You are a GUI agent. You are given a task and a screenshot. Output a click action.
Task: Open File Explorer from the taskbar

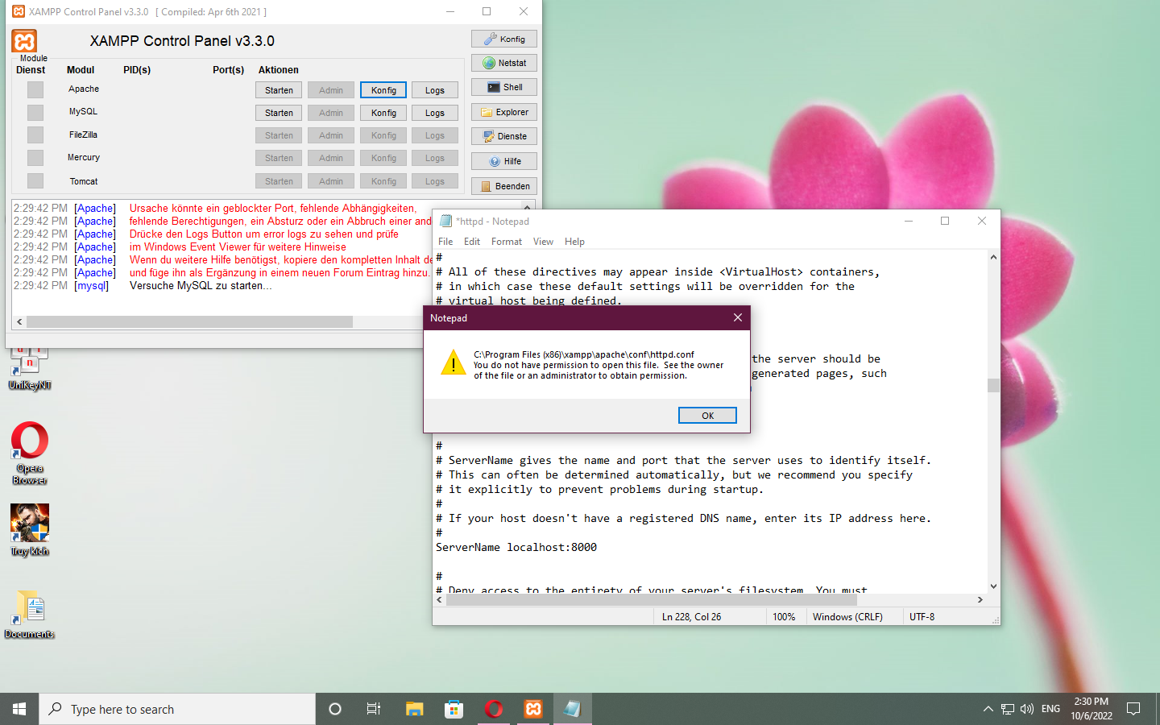[x=414, y=709]
